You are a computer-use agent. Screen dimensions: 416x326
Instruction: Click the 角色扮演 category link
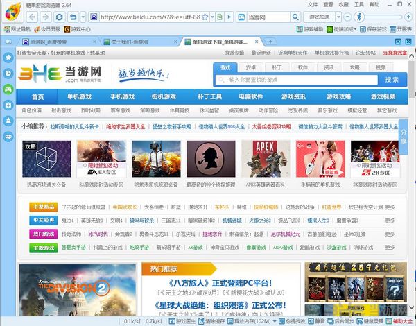(32, 110)
